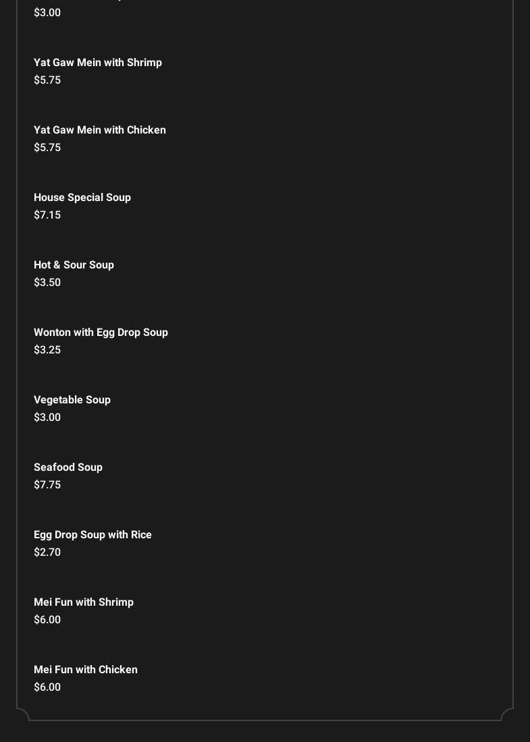Open Yat Gaw Mein with Chicken item
Screen dimensions: 530x742
pyautogui.click(x=100, y=130)
